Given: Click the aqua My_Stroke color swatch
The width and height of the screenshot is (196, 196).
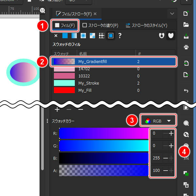Looking at the screenshot, I should pyautogui.click(x=64, y=83).
